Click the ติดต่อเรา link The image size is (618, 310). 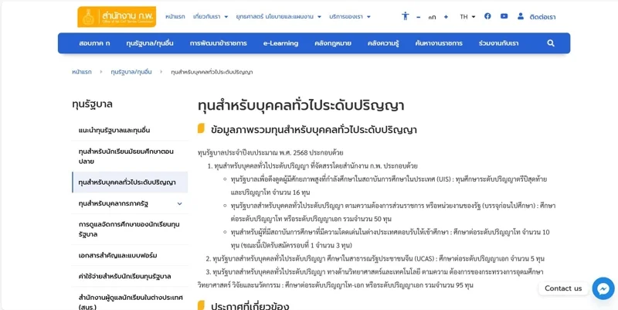tap(542, 16)
